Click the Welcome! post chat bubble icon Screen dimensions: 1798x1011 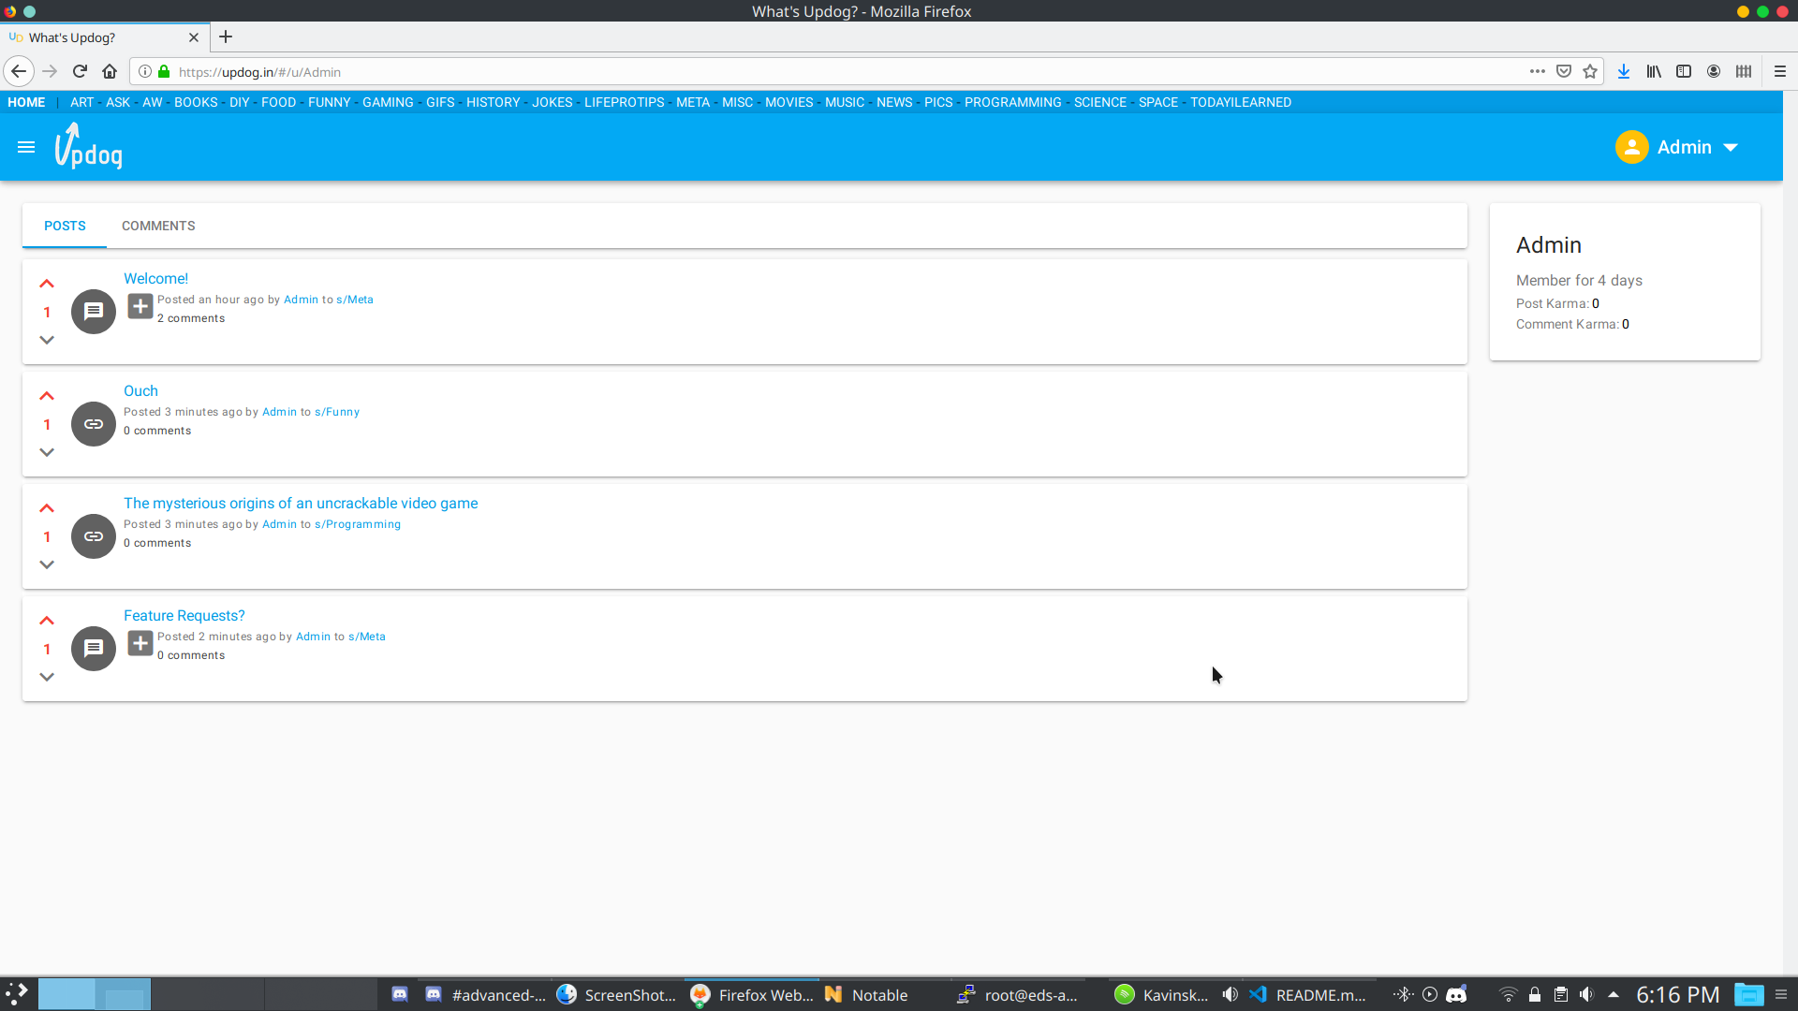click(x=94, y=312)
